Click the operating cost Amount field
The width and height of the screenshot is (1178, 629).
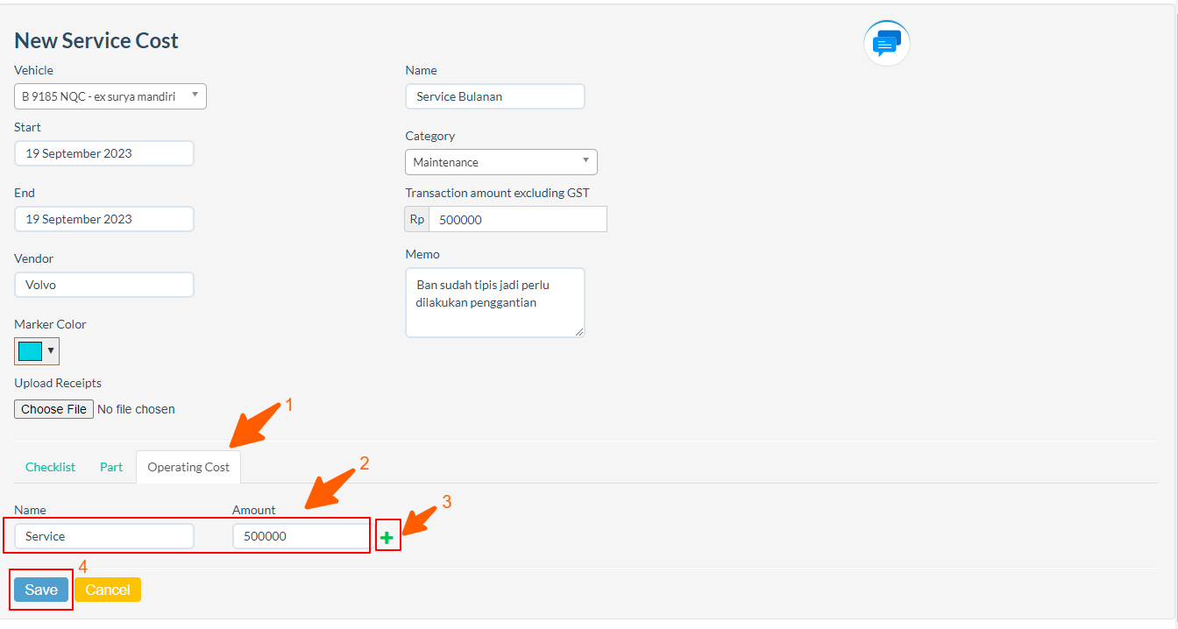(301, 536)
